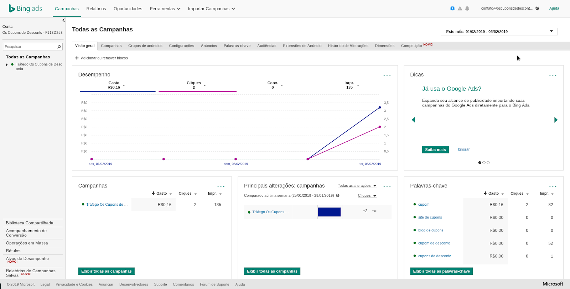Click the green status dot of cupom keyword
Screen dimensions: 570x289
(x=415, y=204)
